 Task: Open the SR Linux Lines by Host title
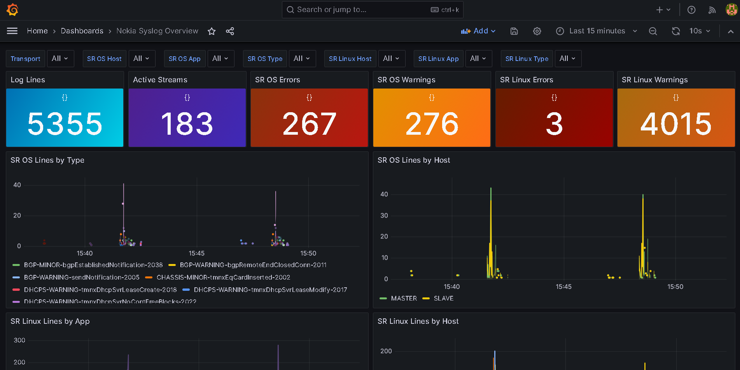pyautogui.click(x=418, y=321)
